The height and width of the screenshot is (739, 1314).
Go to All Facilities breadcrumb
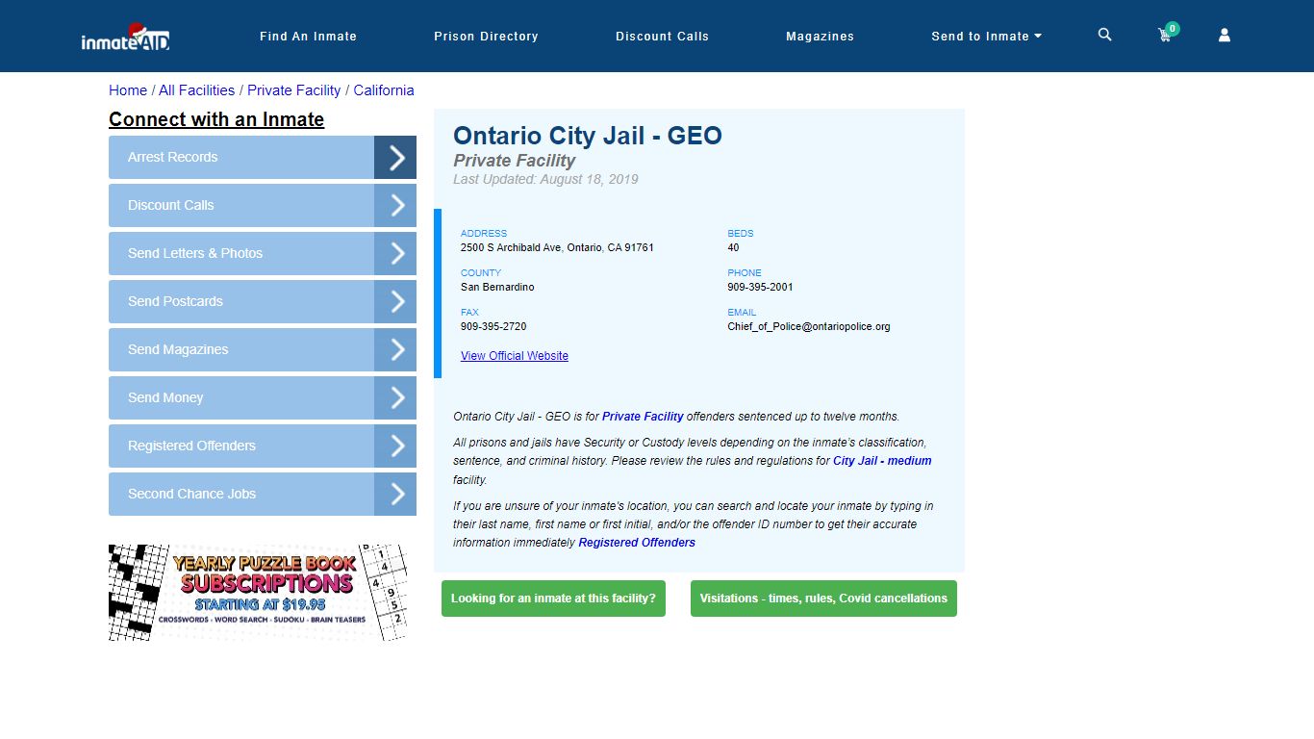tap(196, 90)
